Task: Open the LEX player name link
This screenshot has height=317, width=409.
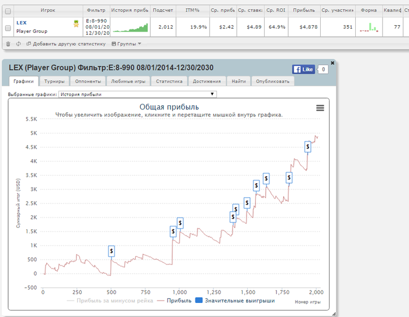Action: click(x=22, y=22)
